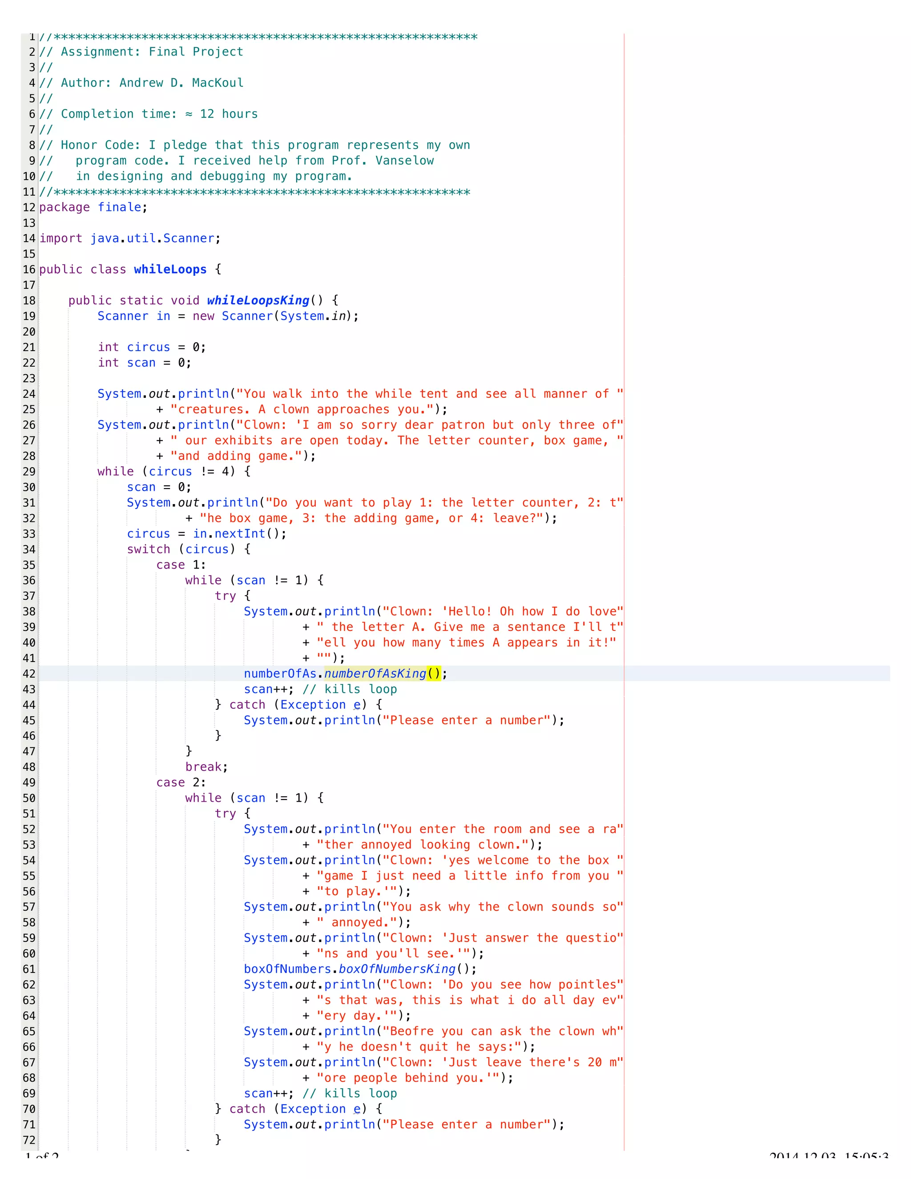This screenshot has height=1179, width=911.
Task: Click the 'case 2:' label
Action: point(181,783)
